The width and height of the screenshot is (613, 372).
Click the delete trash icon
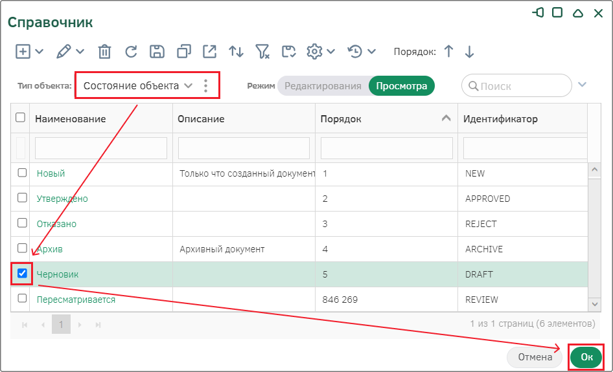tap(104, 52)
